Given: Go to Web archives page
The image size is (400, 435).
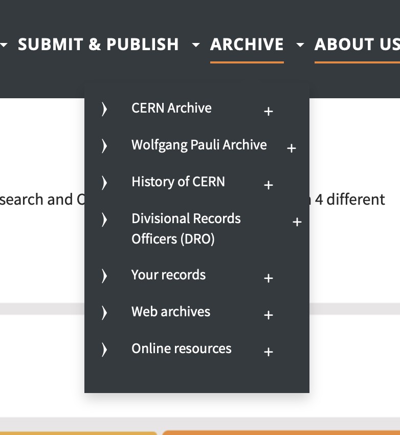Looking at the screenshot, I should point(171,312).
